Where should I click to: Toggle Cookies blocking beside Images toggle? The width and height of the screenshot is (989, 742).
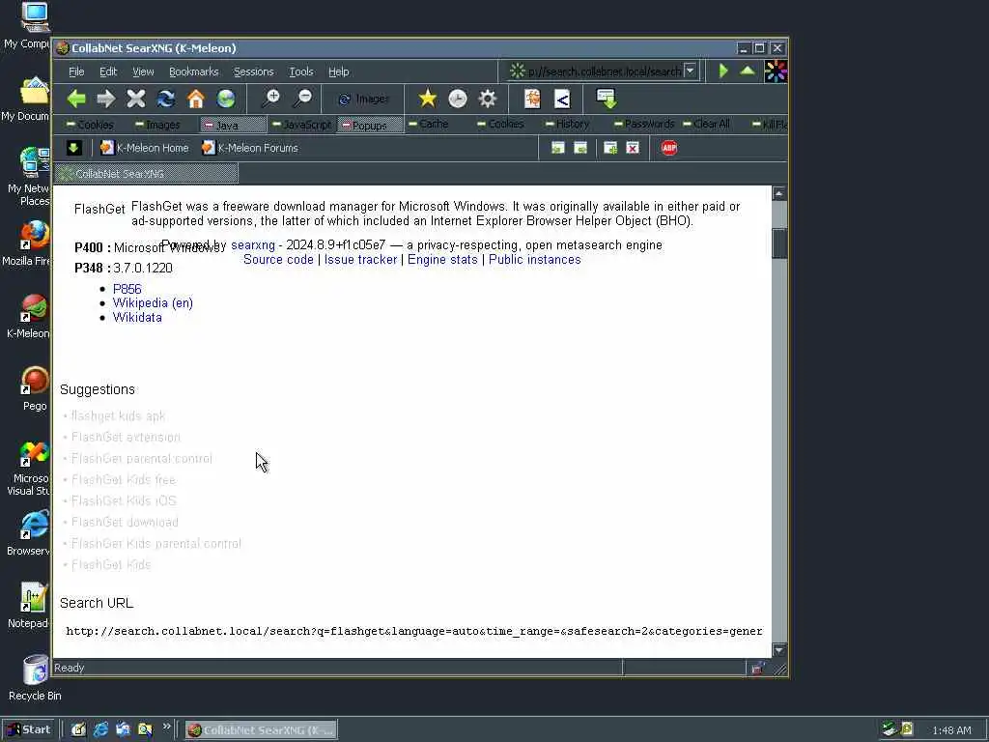click(x=90, y=125)
